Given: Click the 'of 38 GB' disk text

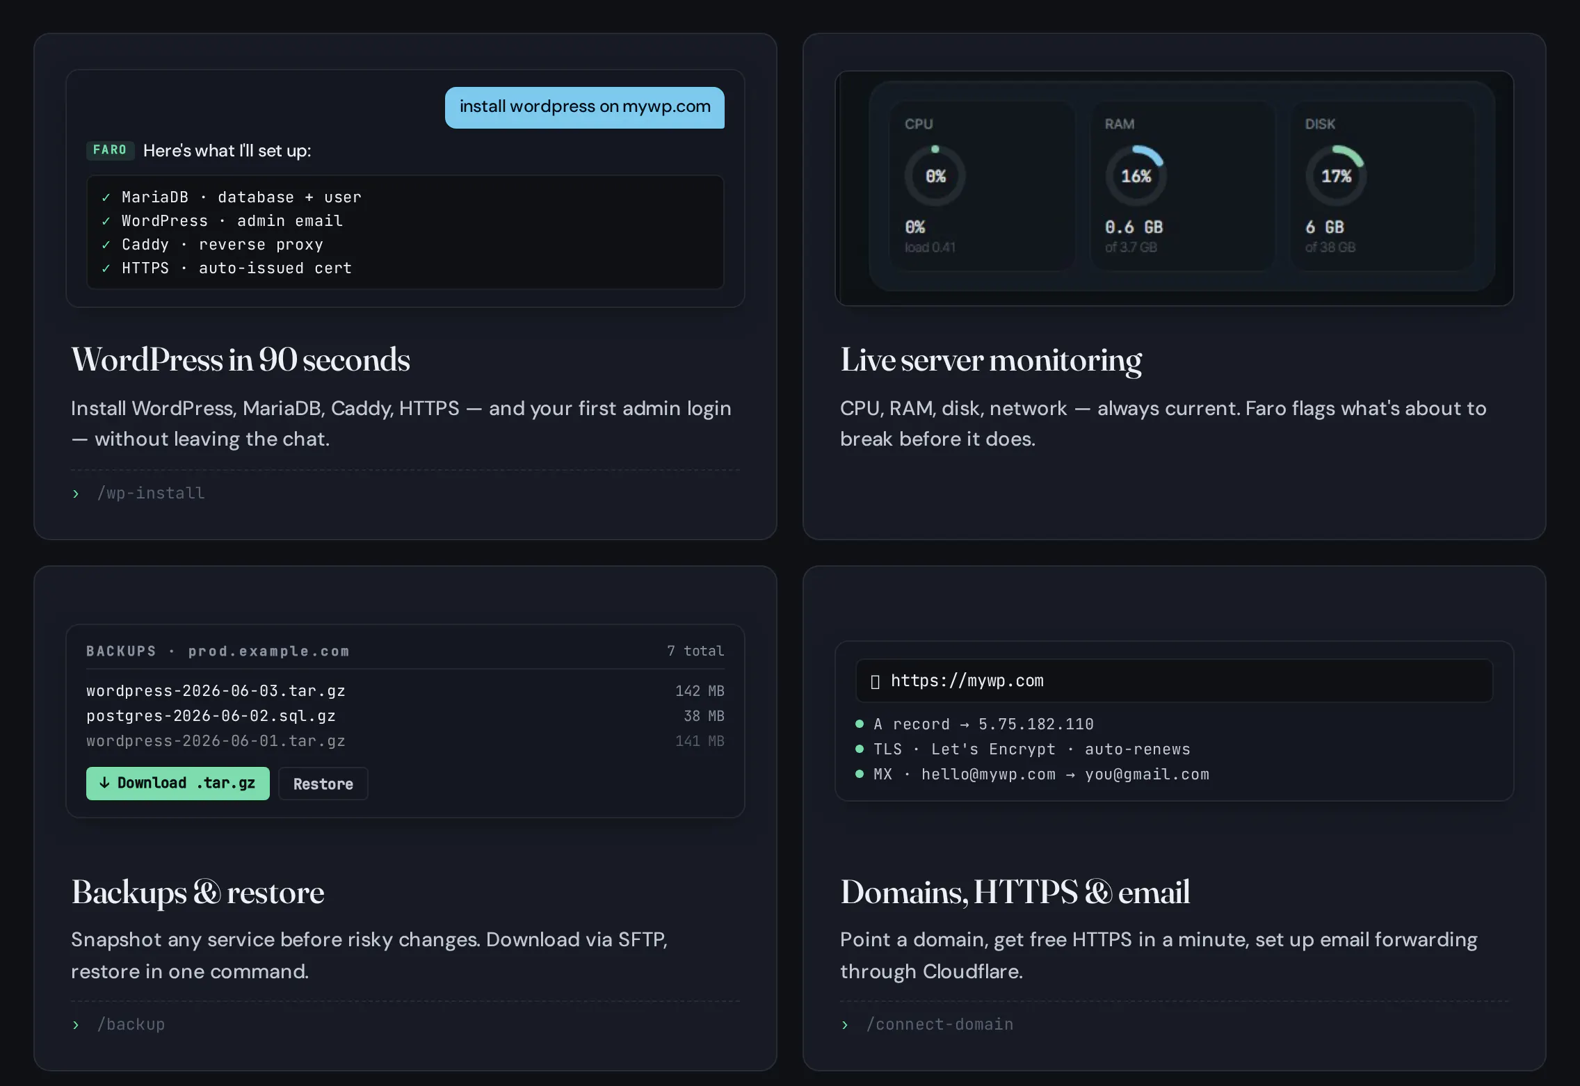Looking at the screenshot, I should coord(1330,248).
